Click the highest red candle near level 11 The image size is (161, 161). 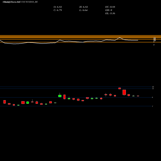point(119,88)
